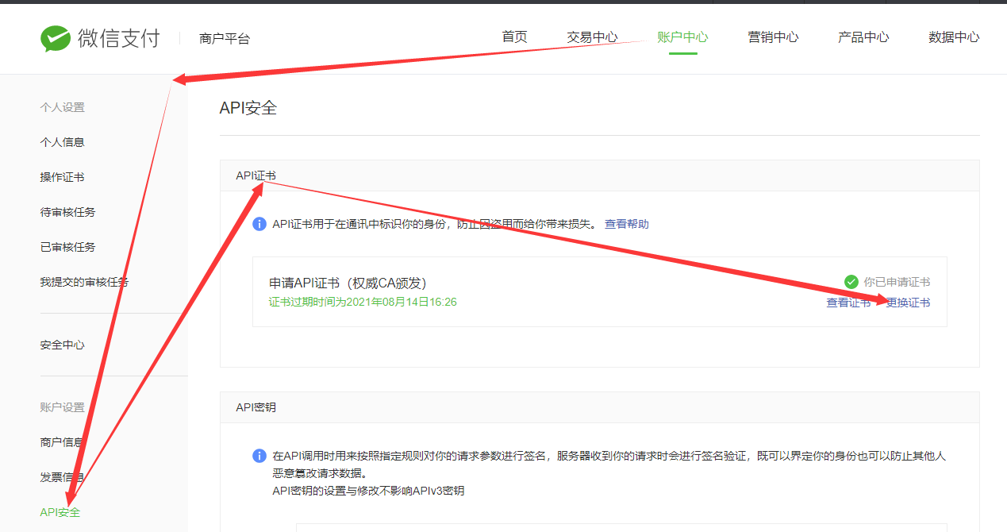This screenshot has width=1007, height=532.
Task: Open 发票信息 in the sidebar
Action: pos(62,477)
